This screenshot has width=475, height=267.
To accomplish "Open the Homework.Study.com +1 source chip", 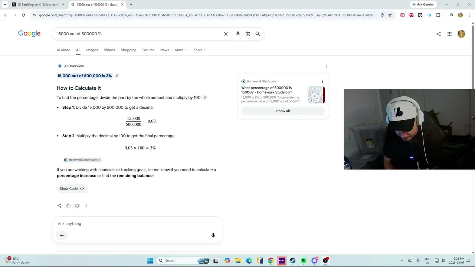I will pyautogui.click(x=82, y=160).
